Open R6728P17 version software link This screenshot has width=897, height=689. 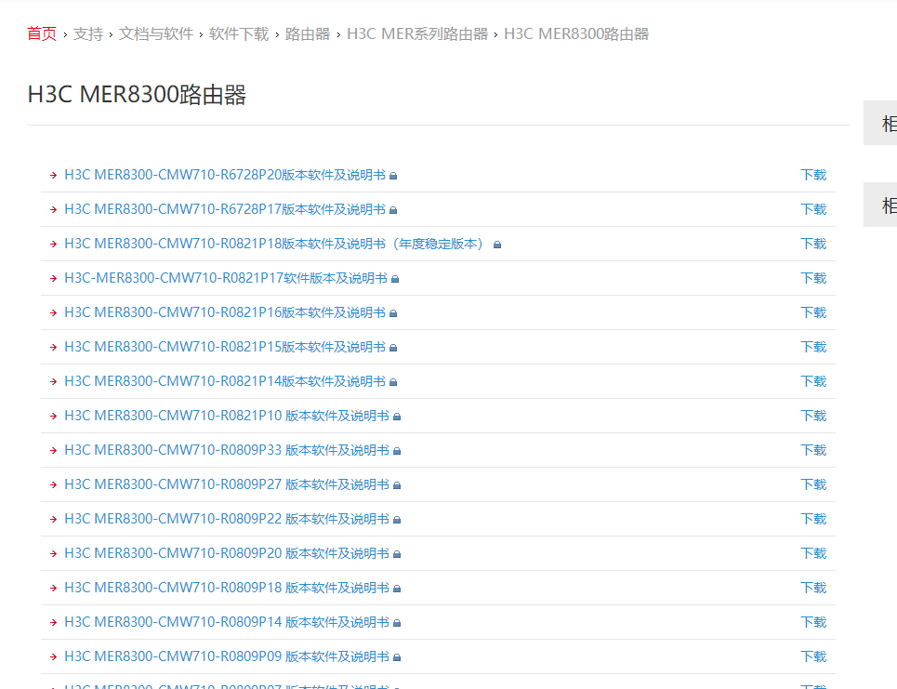(x=225, y=209)
